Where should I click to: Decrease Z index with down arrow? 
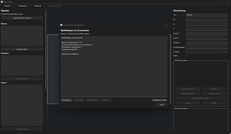226,52
